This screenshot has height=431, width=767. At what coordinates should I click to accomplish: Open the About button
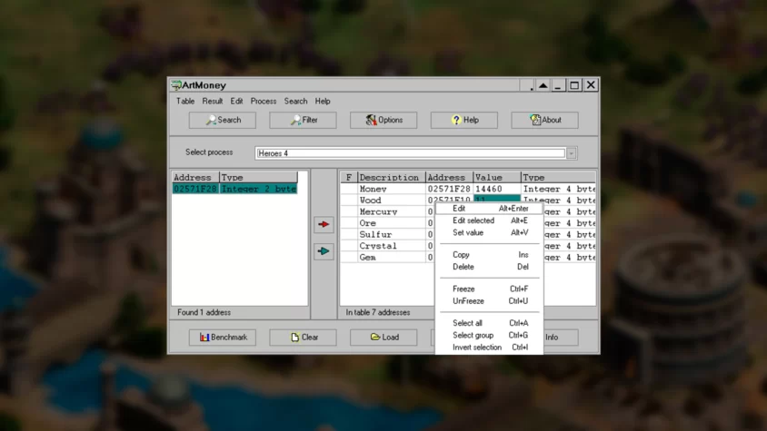pos(544,120)
